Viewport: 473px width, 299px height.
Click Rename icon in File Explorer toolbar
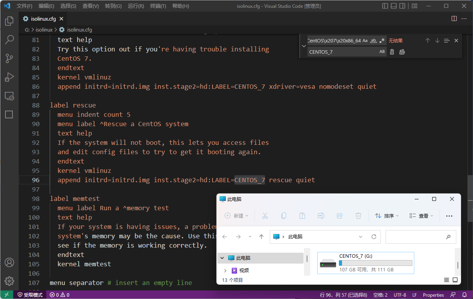(x=321, y=216)
